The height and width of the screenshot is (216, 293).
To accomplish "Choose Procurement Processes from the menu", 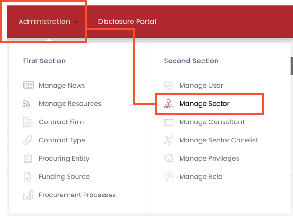I will click(x=77, y=195).
